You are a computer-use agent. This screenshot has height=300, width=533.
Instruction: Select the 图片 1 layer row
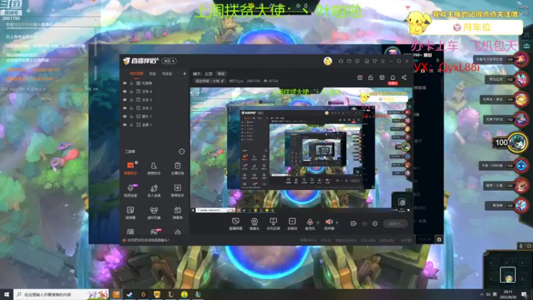pyautogui.click(x=155, y=116)
